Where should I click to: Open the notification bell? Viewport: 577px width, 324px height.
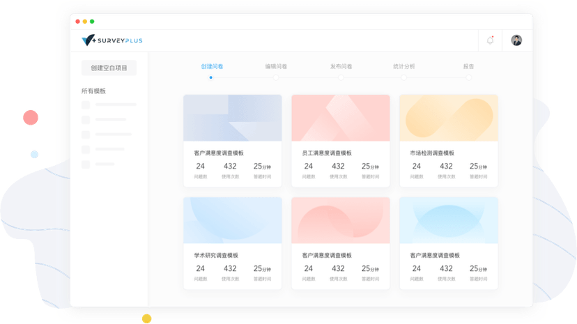[490, 40]
